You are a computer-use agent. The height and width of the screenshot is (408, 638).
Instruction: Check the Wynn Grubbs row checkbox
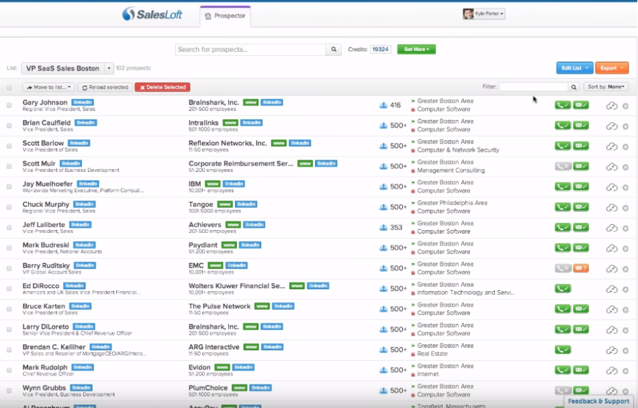click(9, 391)
